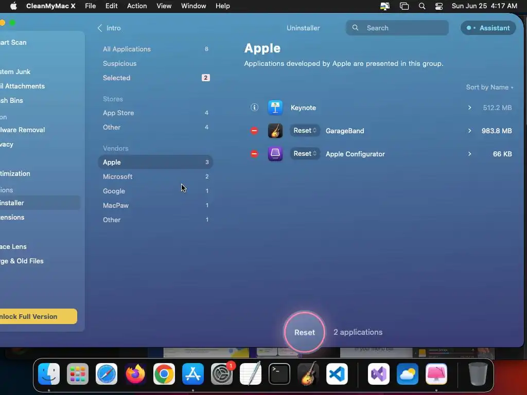Open the View menu
The height and width of the screenshot is (395, 527).
click(164, 6)
